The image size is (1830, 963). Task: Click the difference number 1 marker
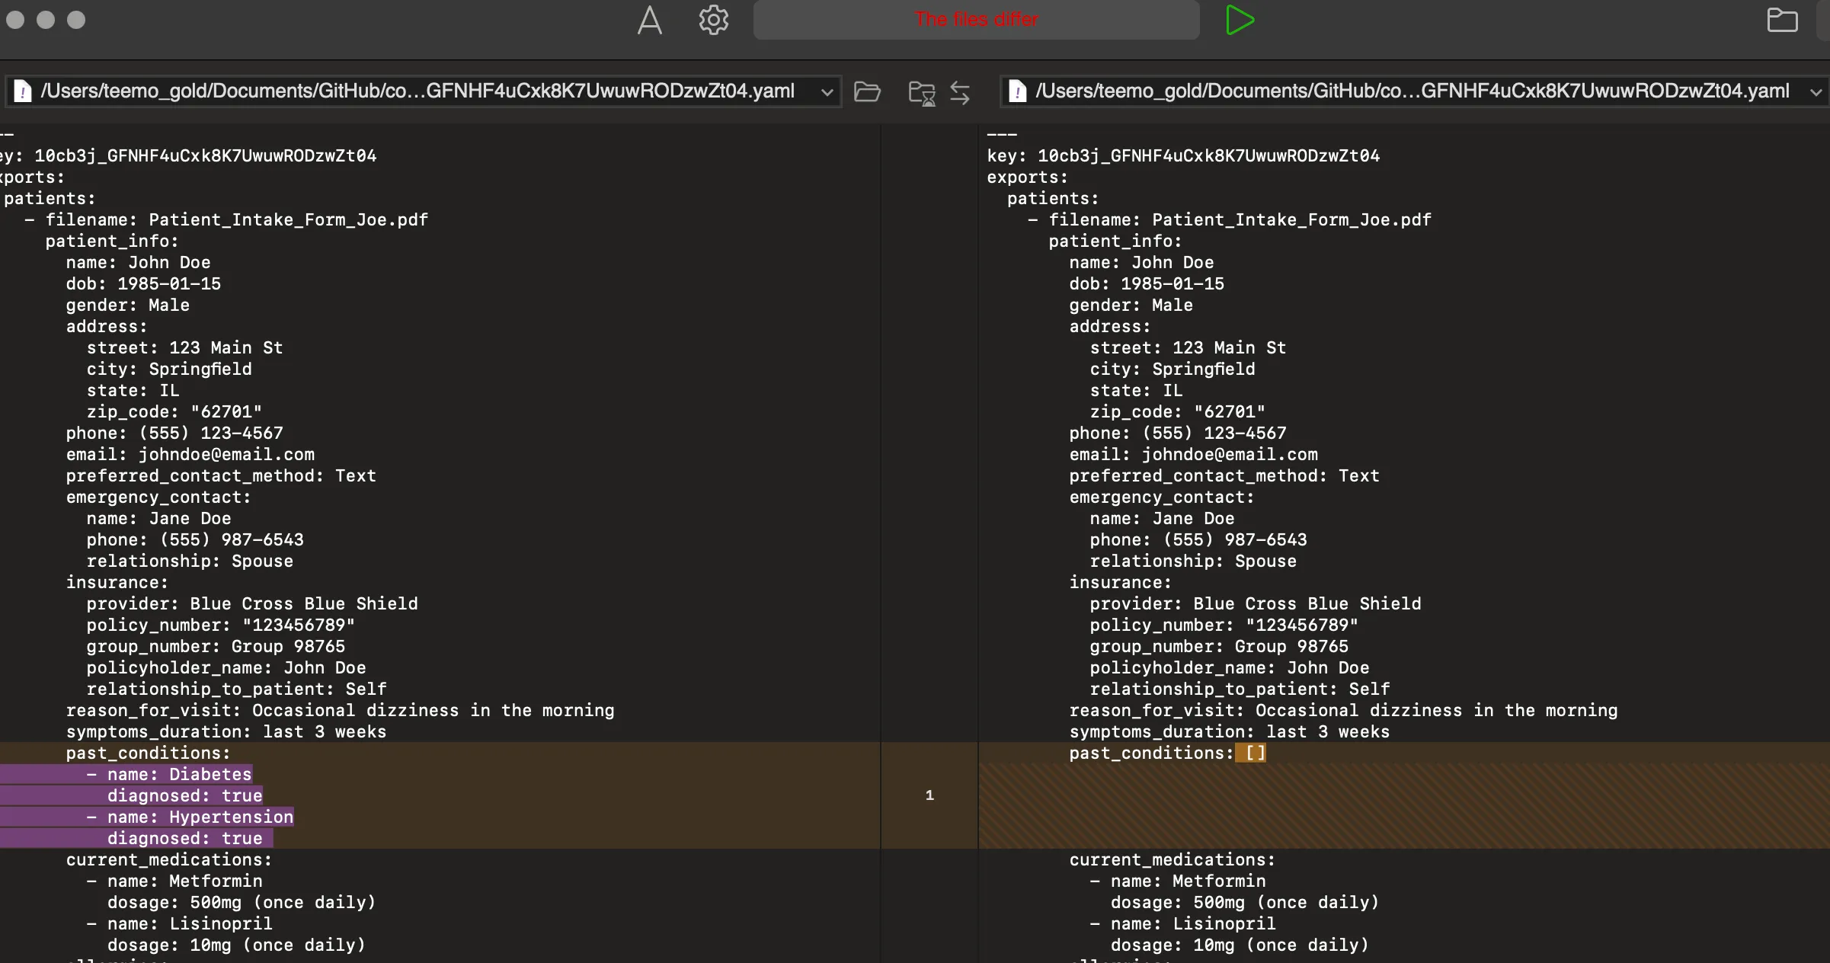point(929,795)
